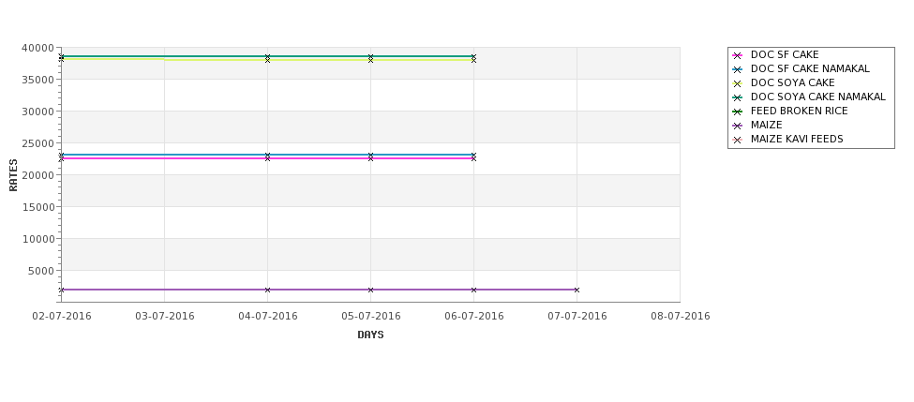
Task: Click the MAIZE legend marker icon
Action: [x=737, y=126]
